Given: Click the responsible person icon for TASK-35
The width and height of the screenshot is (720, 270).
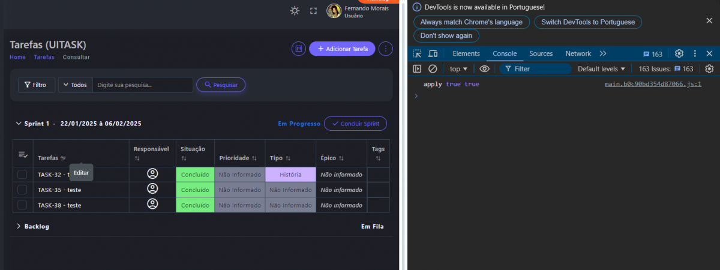Looking at the screenshot, I should tap(152, 189).
